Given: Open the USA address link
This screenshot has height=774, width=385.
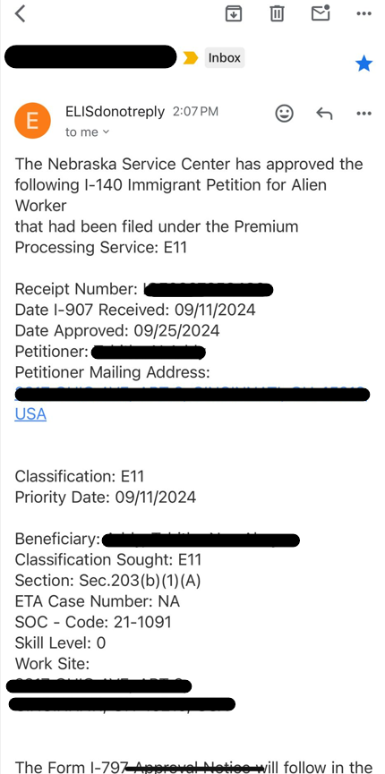Looking at the screenshot, I should click(x=30, y=414).
